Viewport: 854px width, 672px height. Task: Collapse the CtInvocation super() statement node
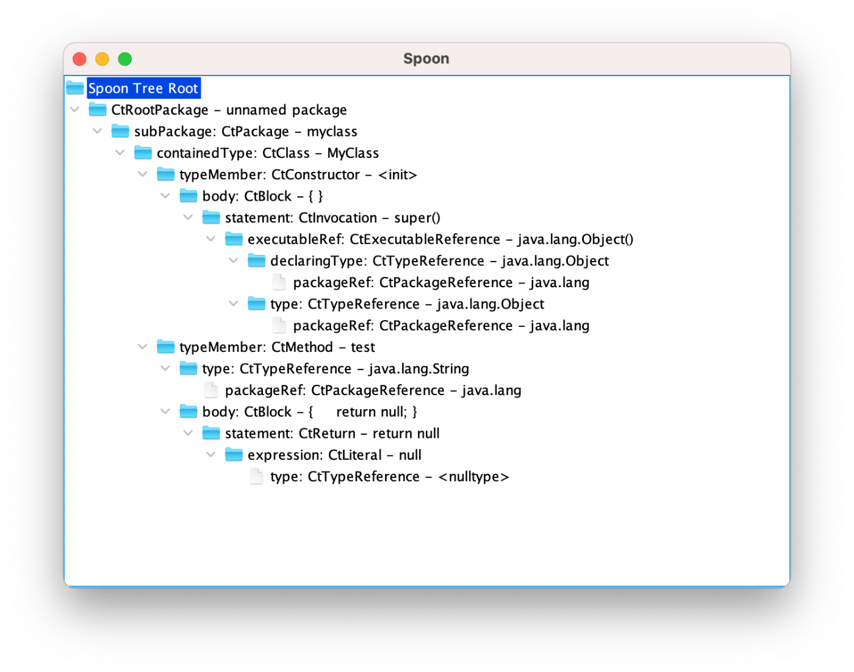pos(188,218)
